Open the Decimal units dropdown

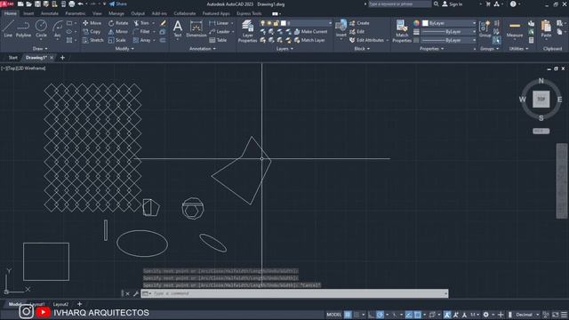(527, 315)
